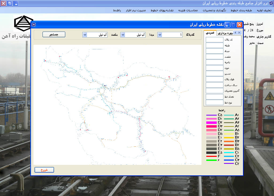Viewport: 274px width, 196px height.
Task: Click the کد بلاک input field
Action: tap(214, 40)
